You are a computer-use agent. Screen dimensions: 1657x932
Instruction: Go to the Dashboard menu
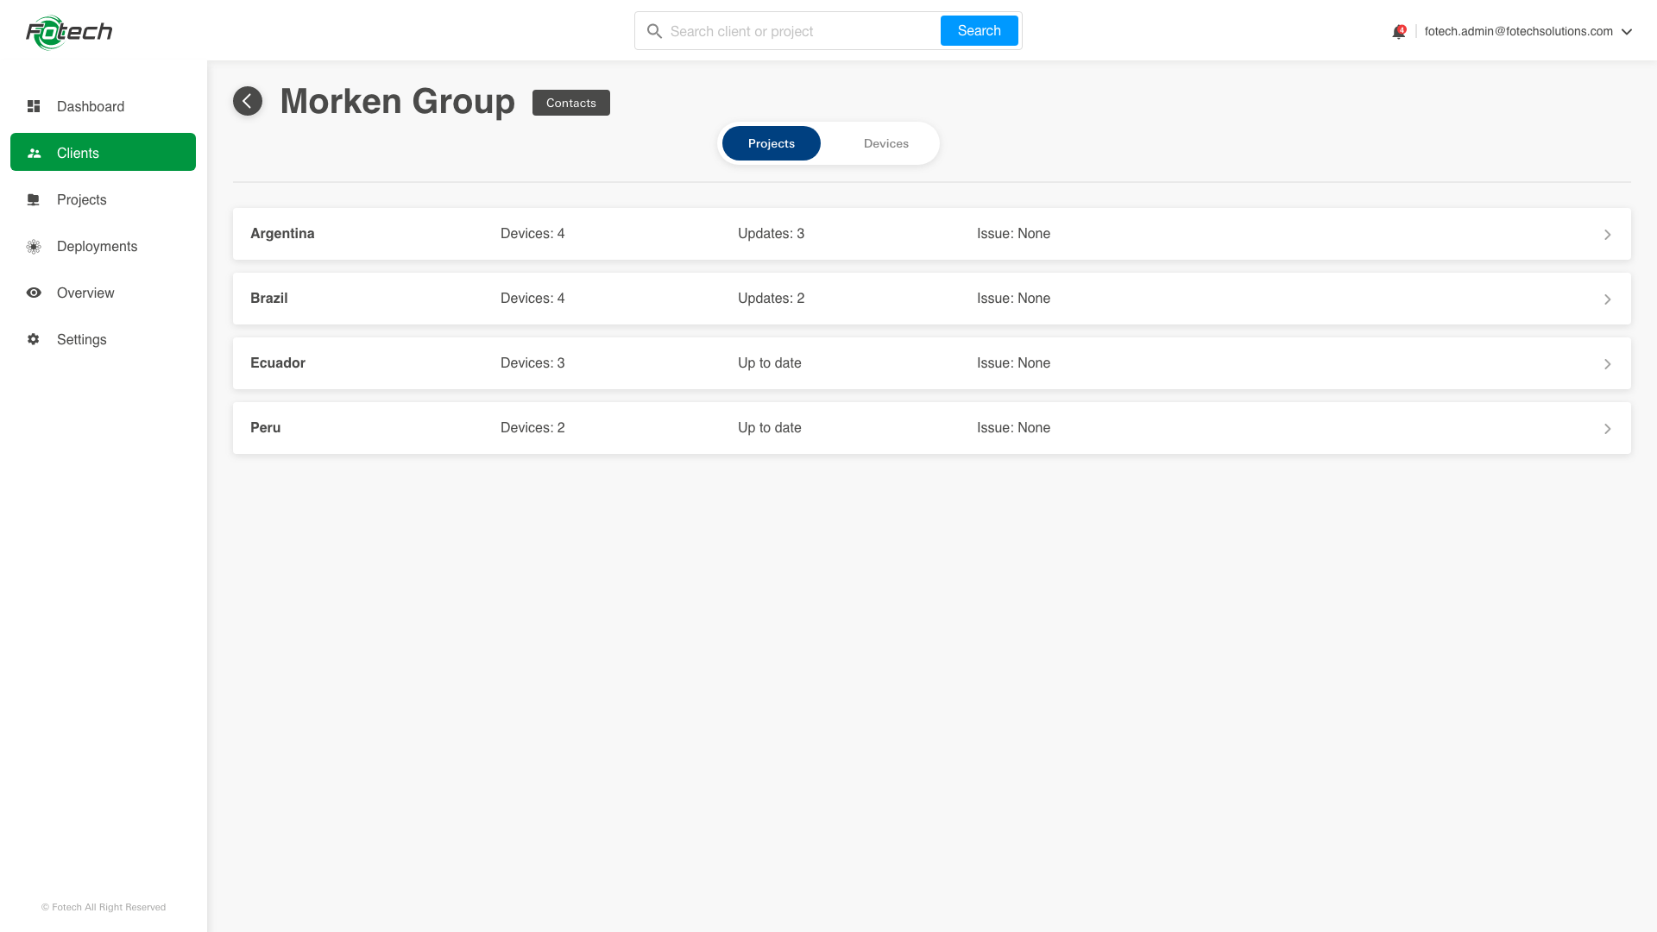(x=90, y=106)
